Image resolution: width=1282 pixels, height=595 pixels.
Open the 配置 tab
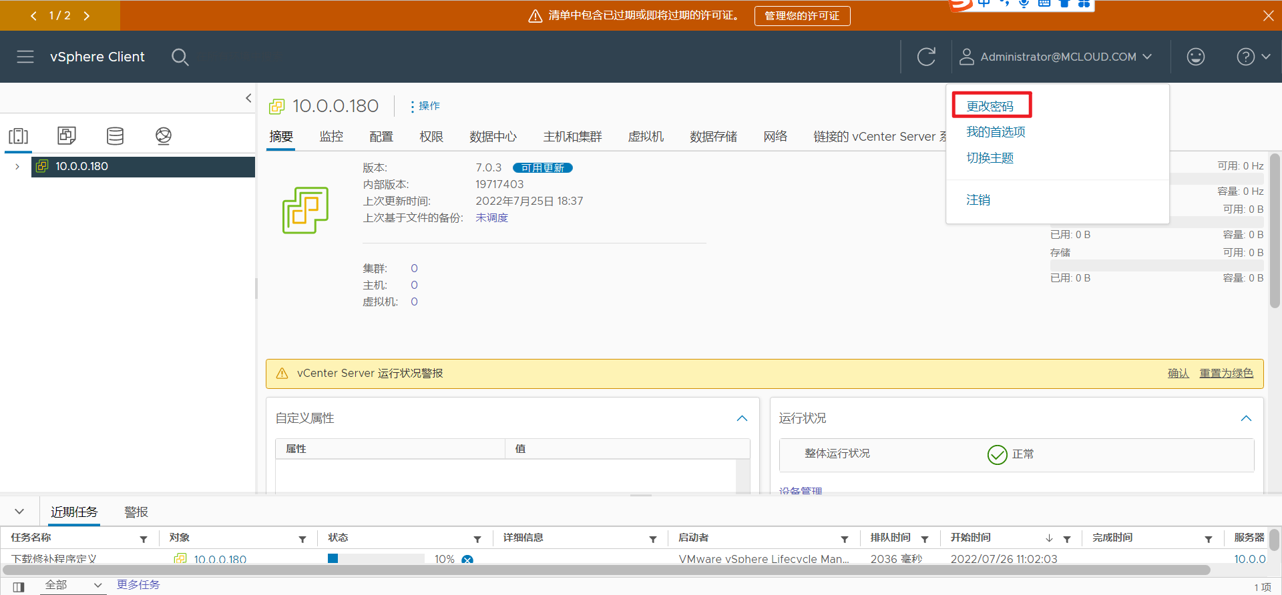[381, 137]
